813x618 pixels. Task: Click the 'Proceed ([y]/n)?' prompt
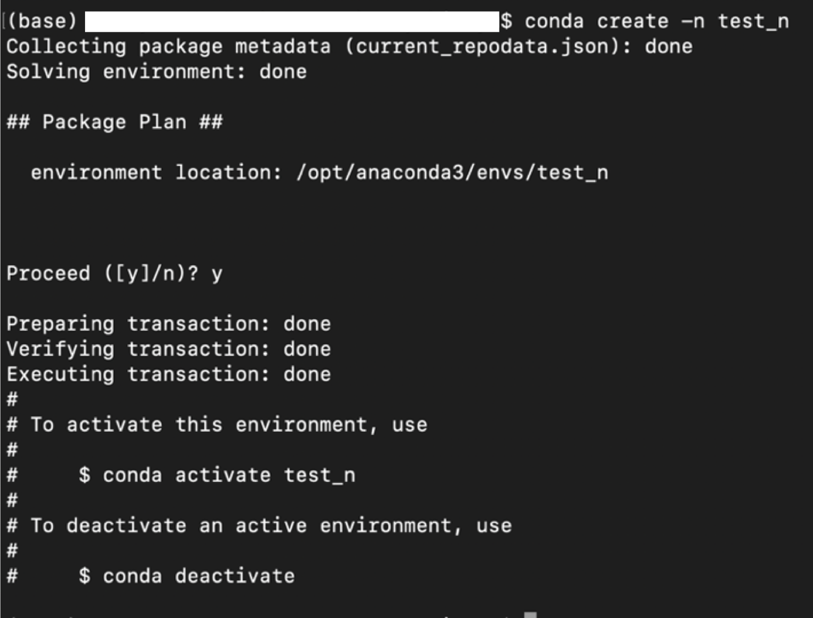click(x=102, y=274)
